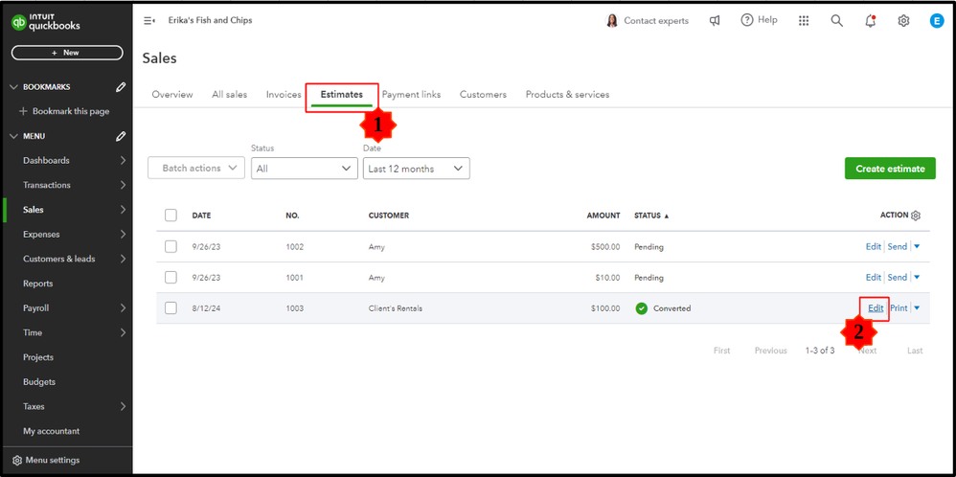Send estimate 1002
956x477 pixels.
point(897,246)
